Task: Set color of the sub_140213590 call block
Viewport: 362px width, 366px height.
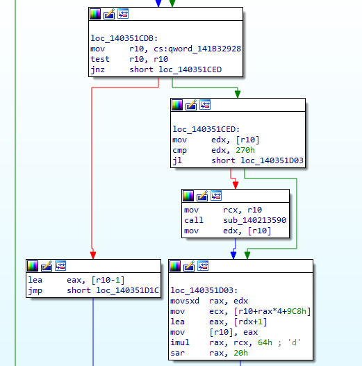Action: [x=188, y=196]
